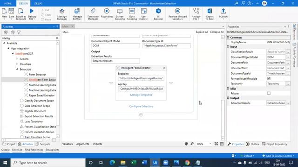This screenshot has width=298, height=167.
Task: Open the Arguments panel
Action: click(x=83, y=144)
